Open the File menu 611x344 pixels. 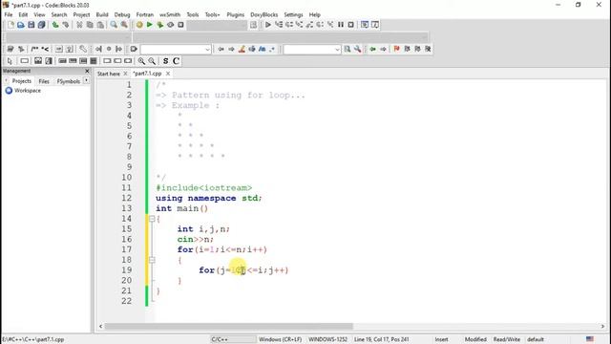click(9, 14)
